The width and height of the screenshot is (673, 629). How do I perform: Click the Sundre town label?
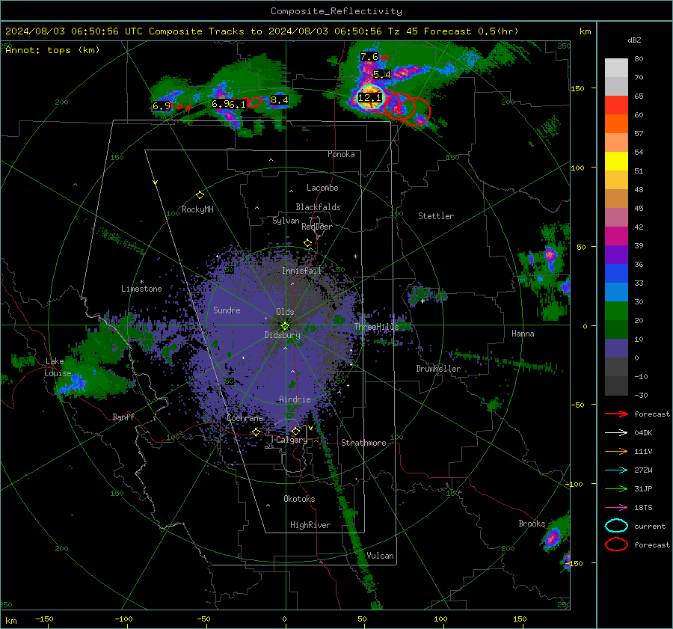227,310
